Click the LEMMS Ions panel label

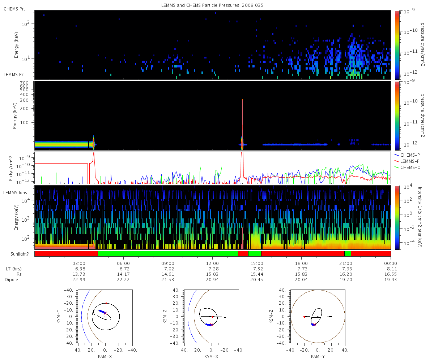tap(16, 192)
